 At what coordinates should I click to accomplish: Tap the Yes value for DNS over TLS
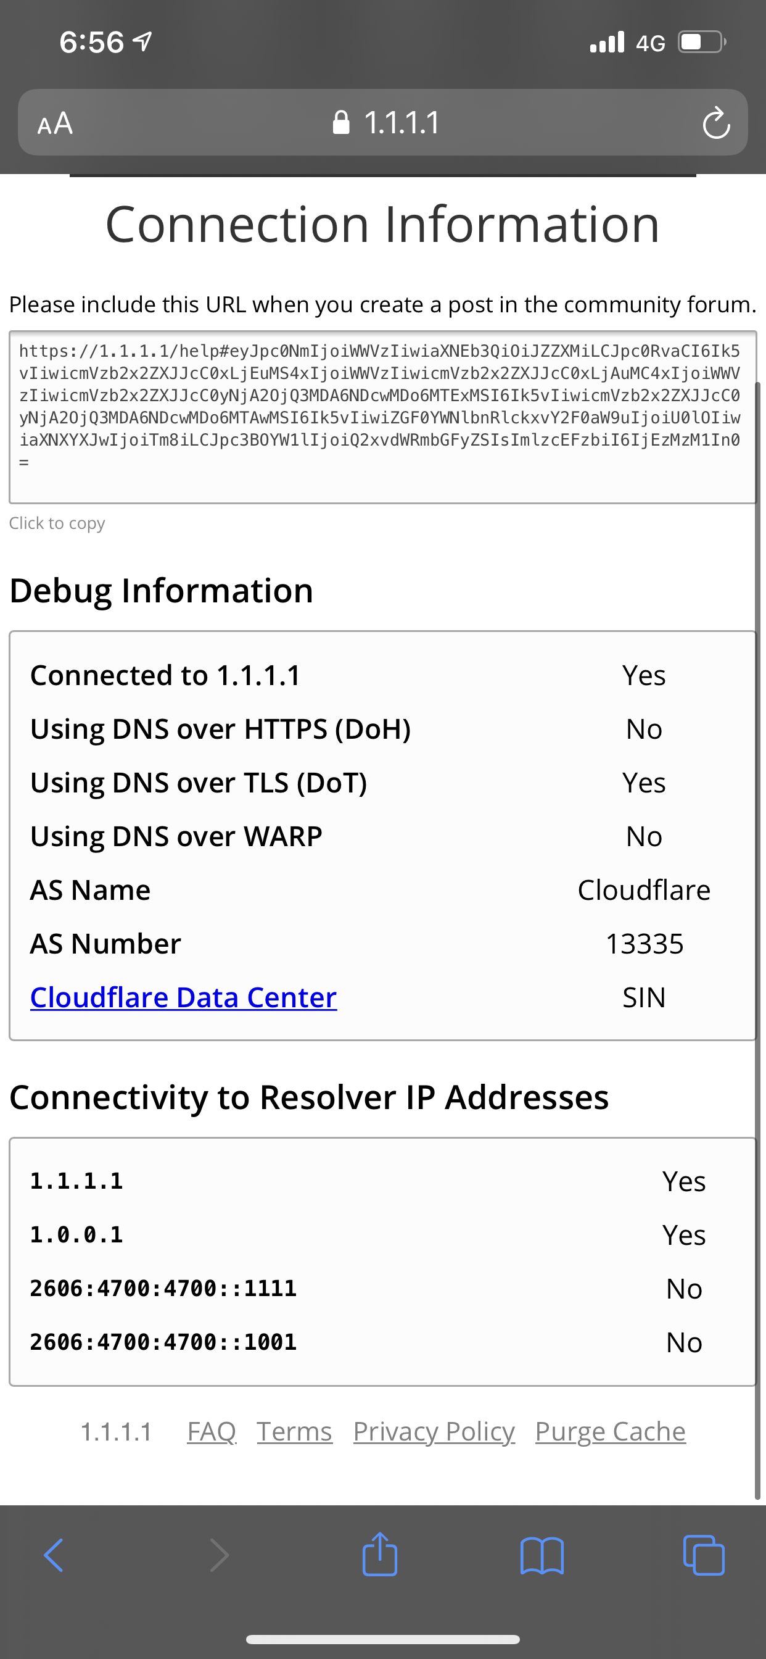pos(645,783)
